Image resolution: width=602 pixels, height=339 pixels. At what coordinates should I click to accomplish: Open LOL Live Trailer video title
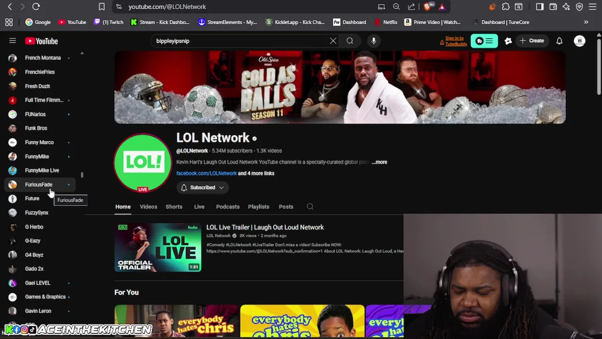(x=265, y=227)
